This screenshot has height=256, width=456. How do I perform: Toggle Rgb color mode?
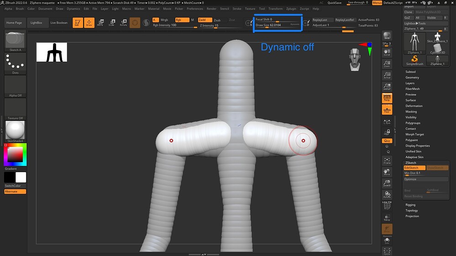(x=182, y=20)
